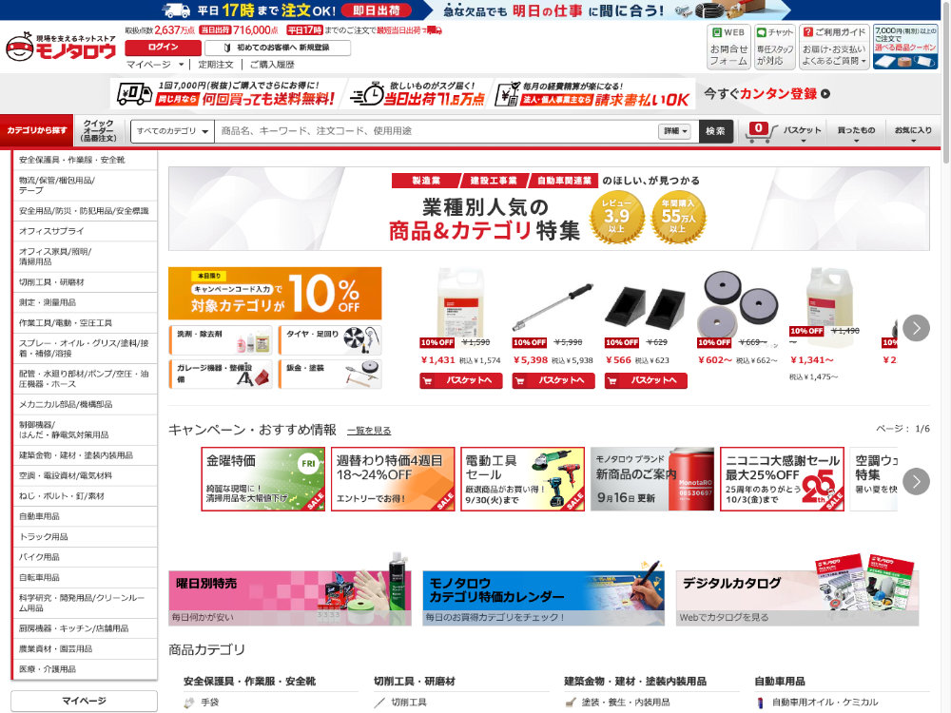Viewport: 951px width, 713px height.
Task: Expand the 買ったもの dropdown
Action: (856, 131)
